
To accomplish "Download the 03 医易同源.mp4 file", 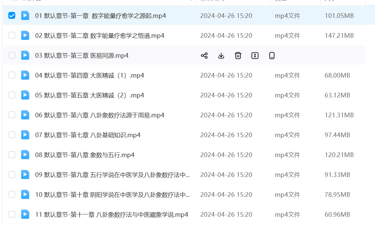I will (221, 56).
